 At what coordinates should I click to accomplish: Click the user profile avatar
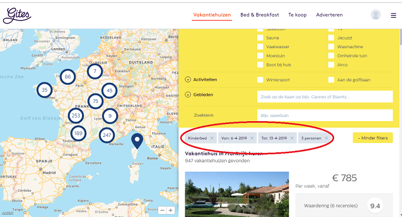(x=375, y=15)
